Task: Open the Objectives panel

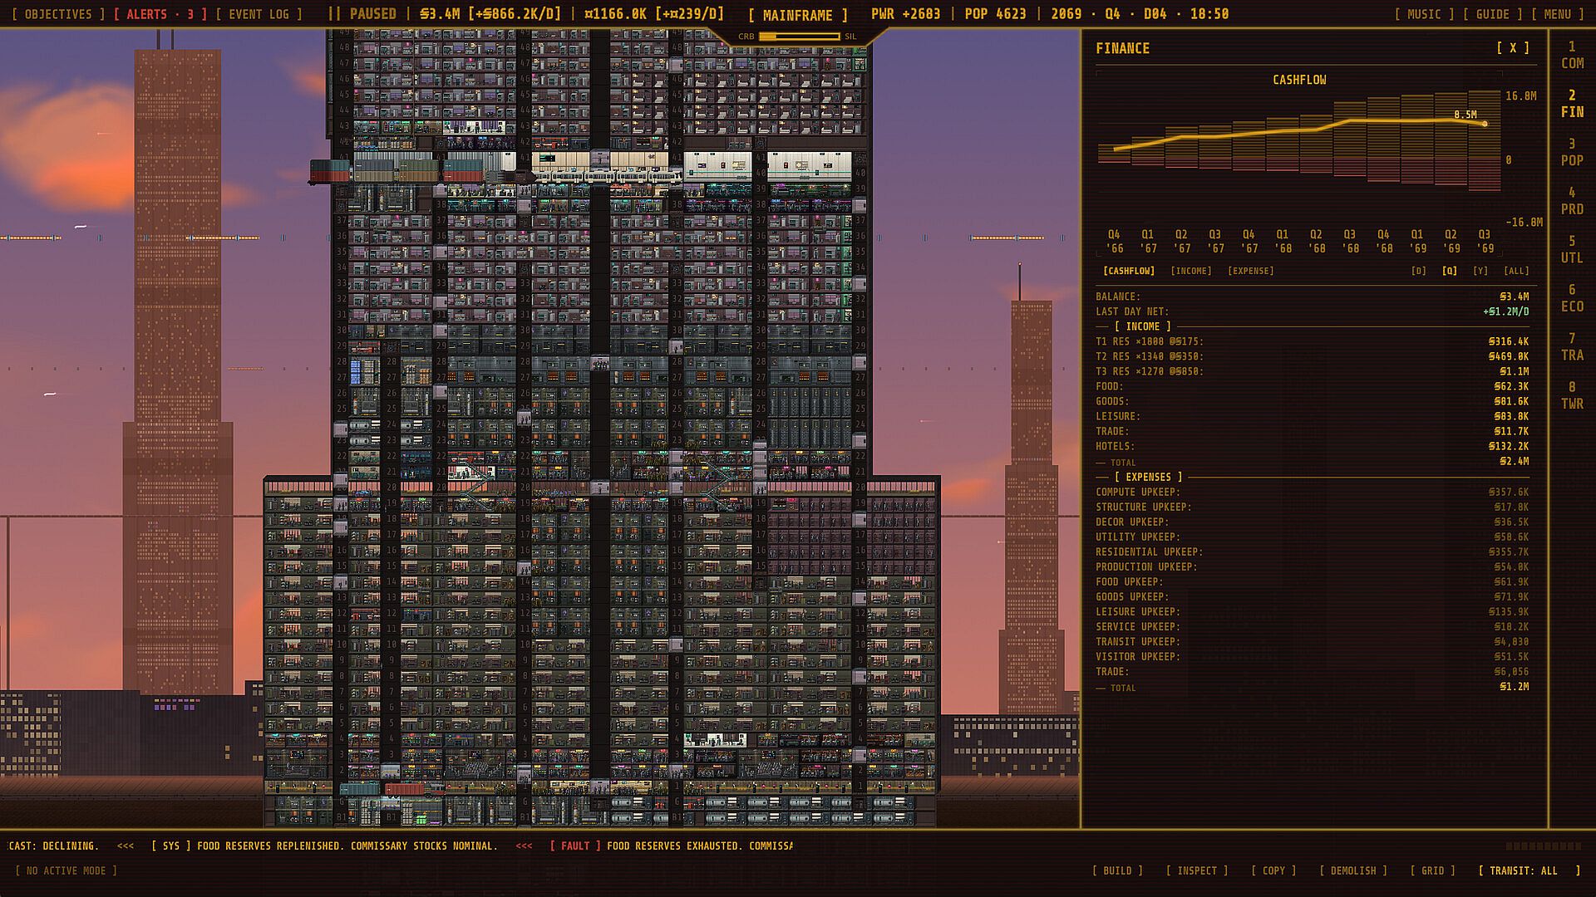Action: coord(58,14)
